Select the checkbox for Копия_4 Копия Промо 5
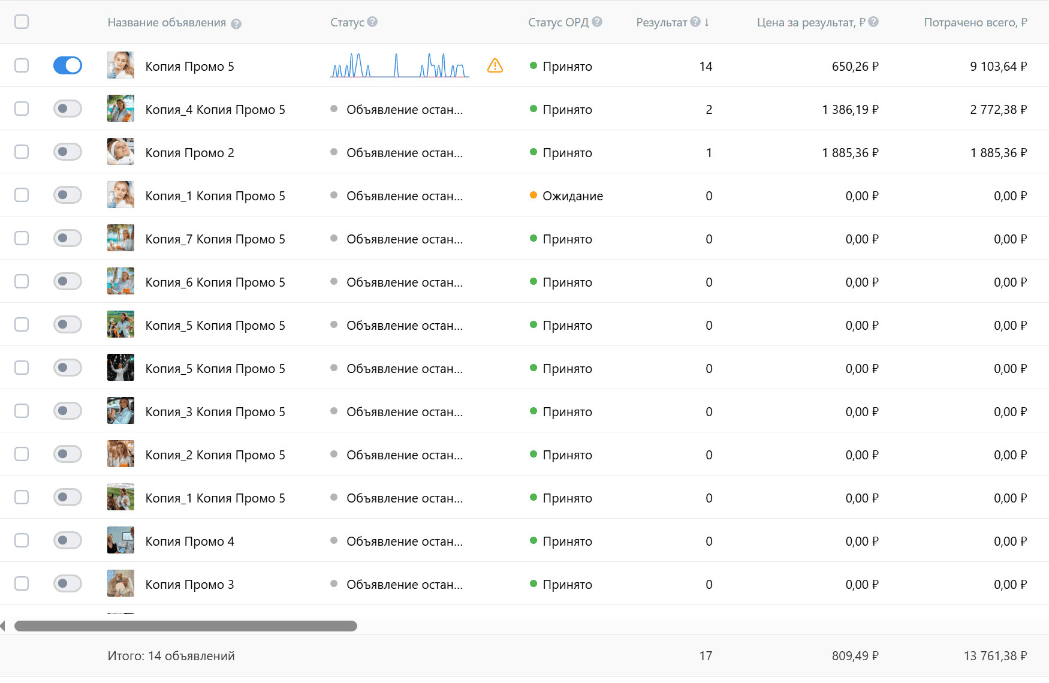 pos(22,109)
